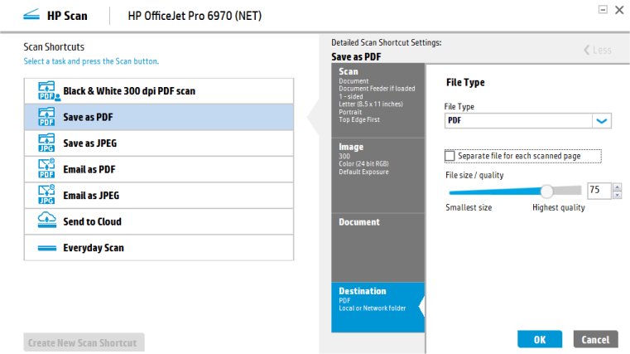
Task: Click the Send to Cloud icon
Action: coord(46,221)
